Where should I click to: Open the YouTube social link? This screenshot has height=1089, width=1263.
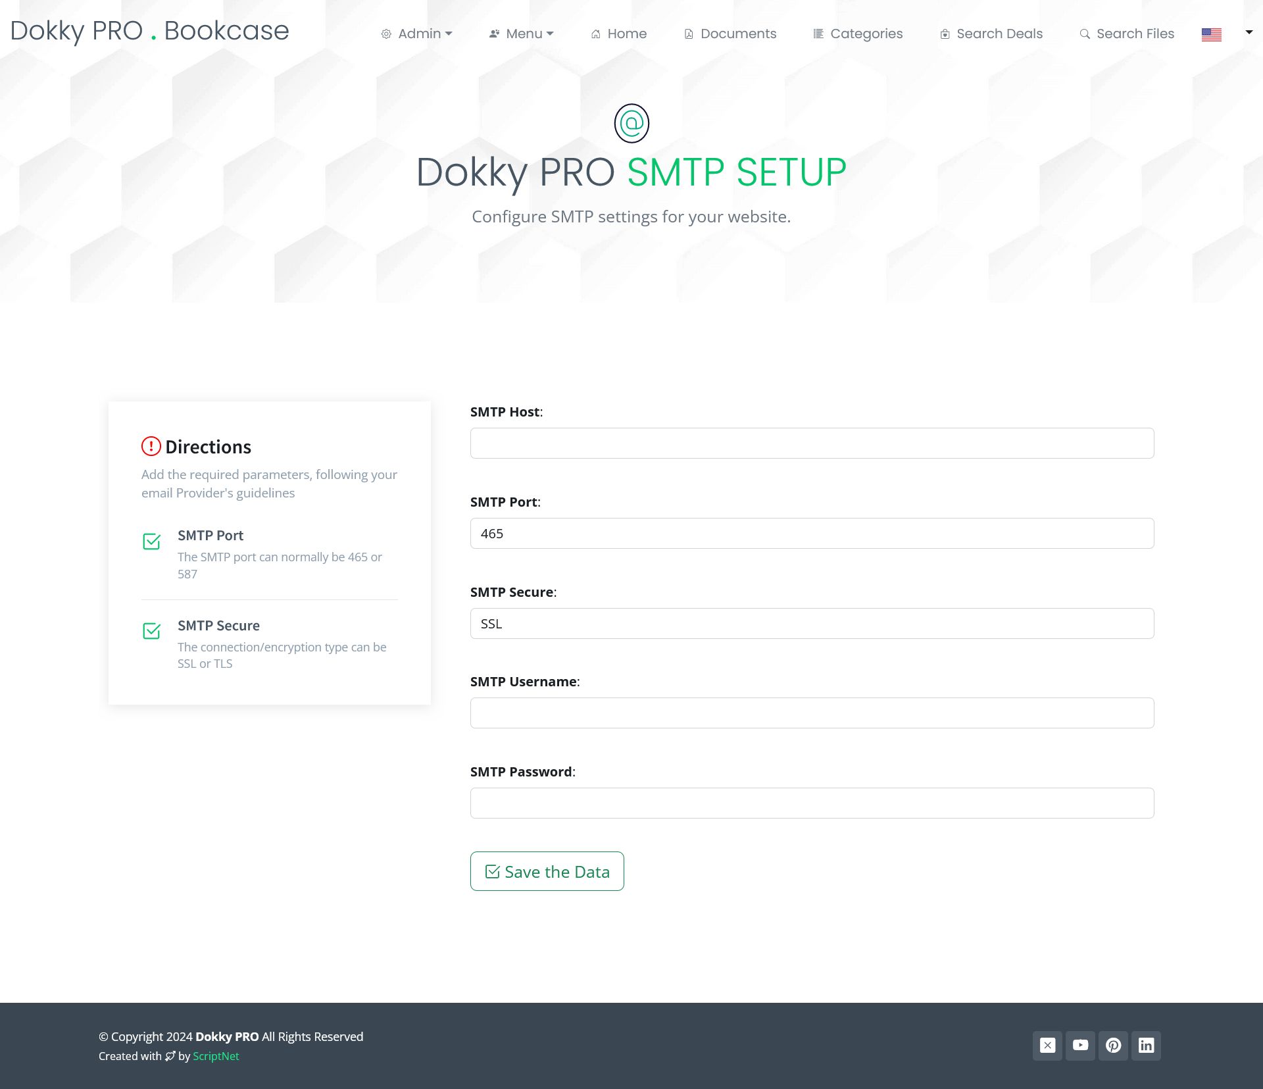pyautogui.click(x=1080, y=1046)
